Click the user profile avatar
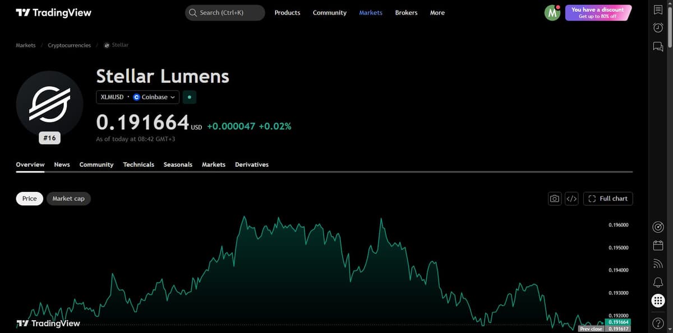Viewport: 673px width, 333px height. (x=552, y=13)
